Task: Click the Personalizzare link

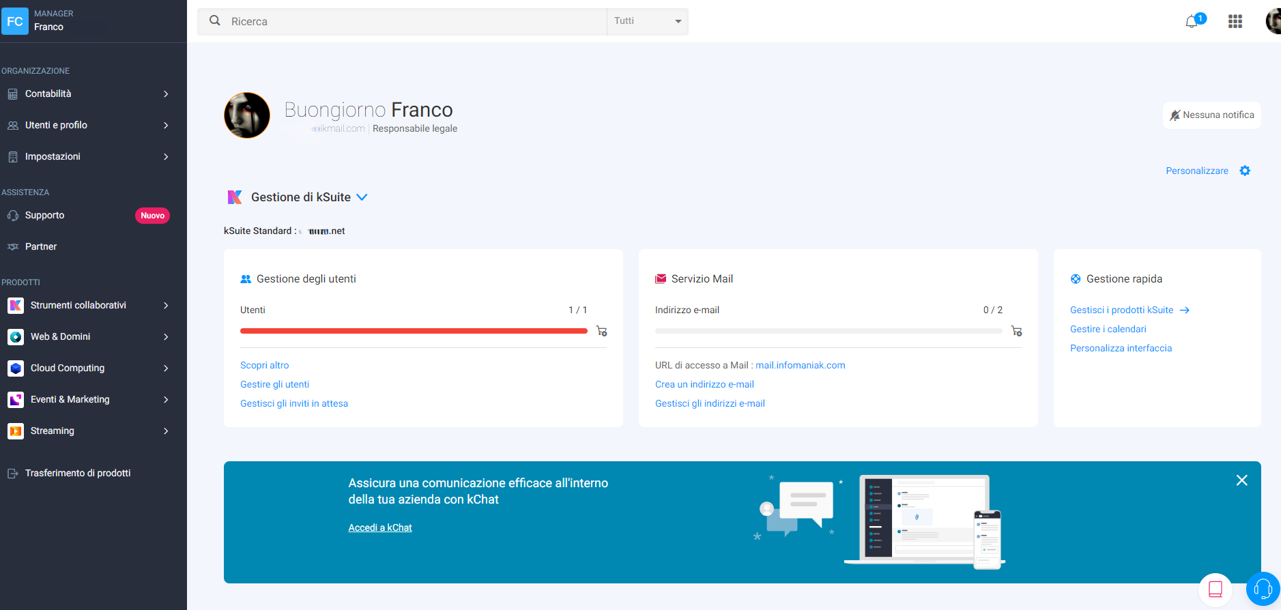Action: pos(1197,171)
